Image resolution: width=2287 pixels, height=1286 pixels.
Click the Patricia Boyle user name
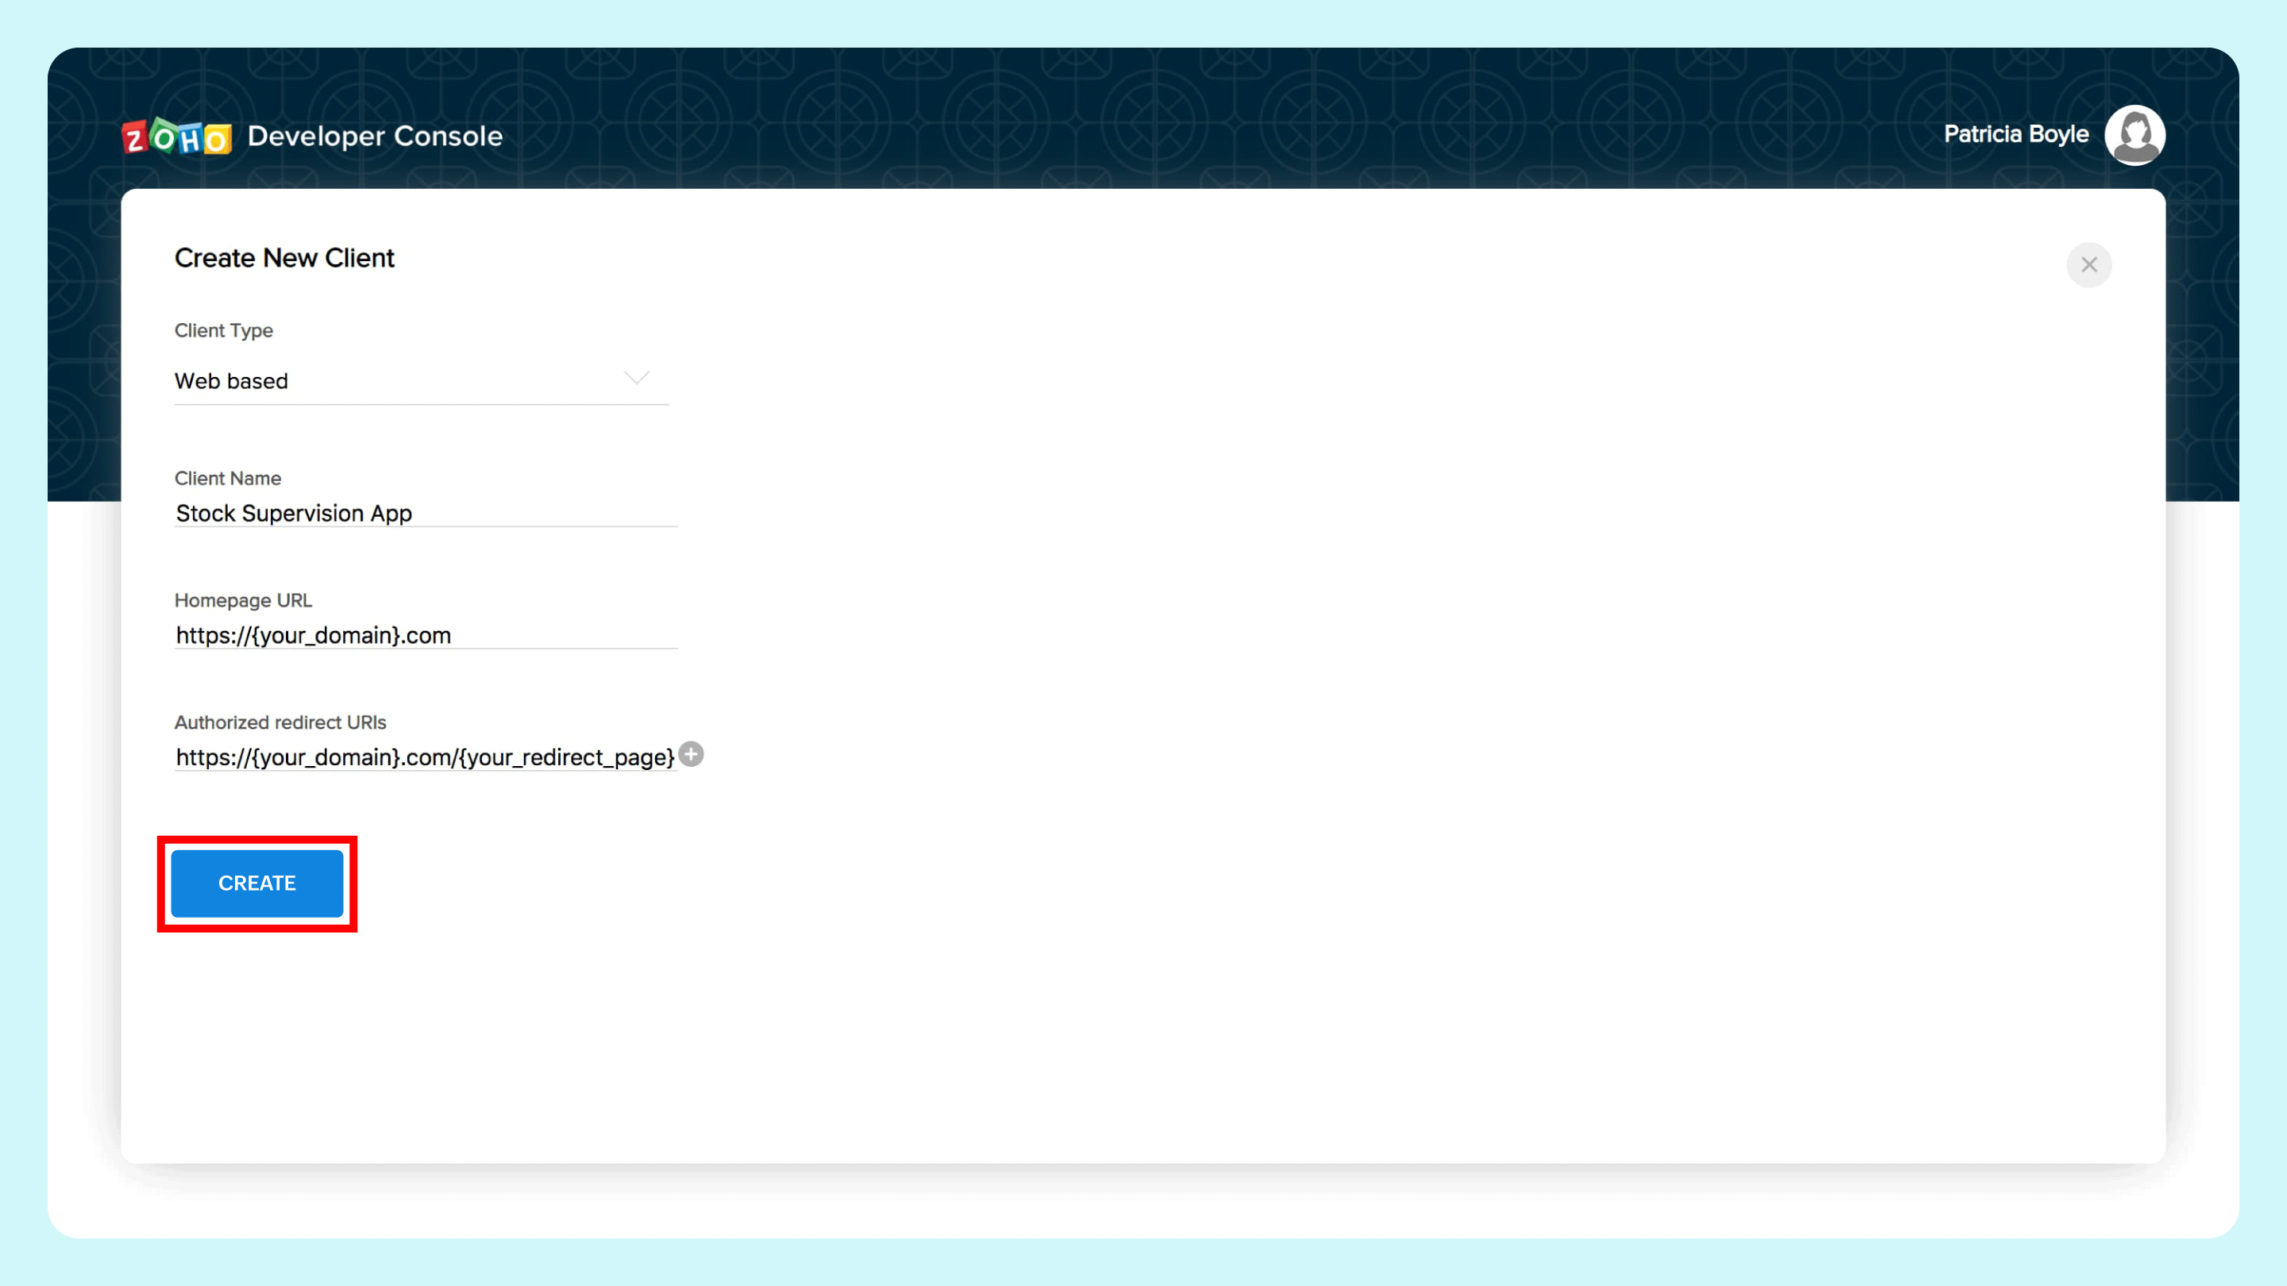point(2016,134)
